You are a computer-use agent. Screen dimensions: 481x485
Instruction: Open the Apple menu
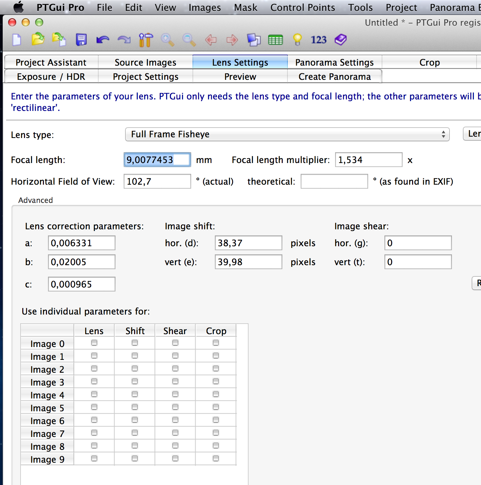(19, 7)
